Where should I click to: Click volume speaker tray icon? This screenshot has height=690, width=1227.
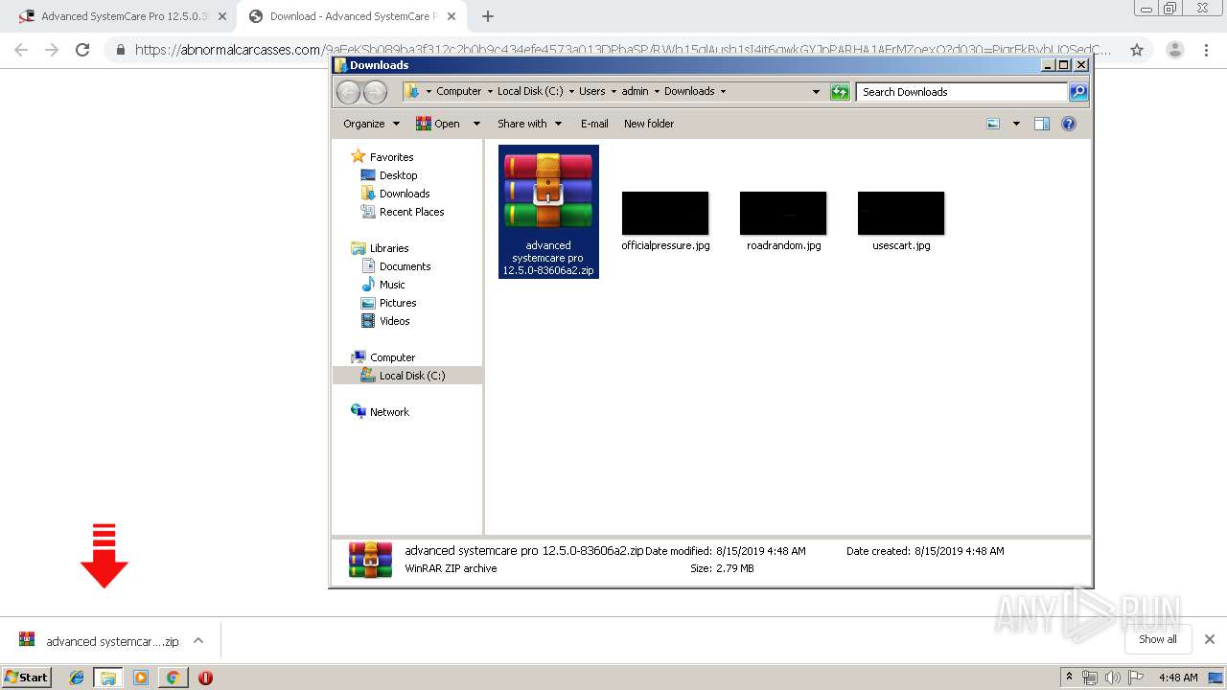tap(1112, 678)
